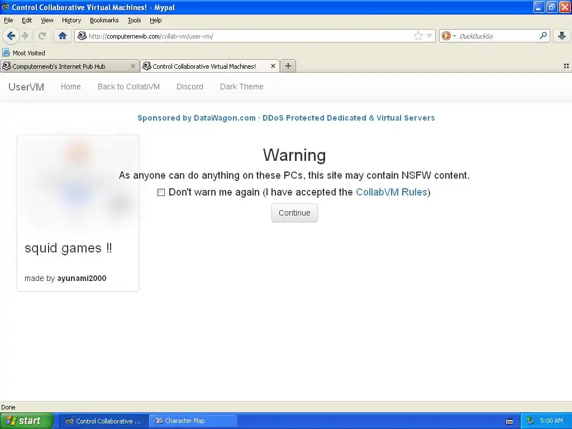The height and width of the screenshot is (429, 572).
Task: Open the Bookmarks menu
Action: (104, 20)
